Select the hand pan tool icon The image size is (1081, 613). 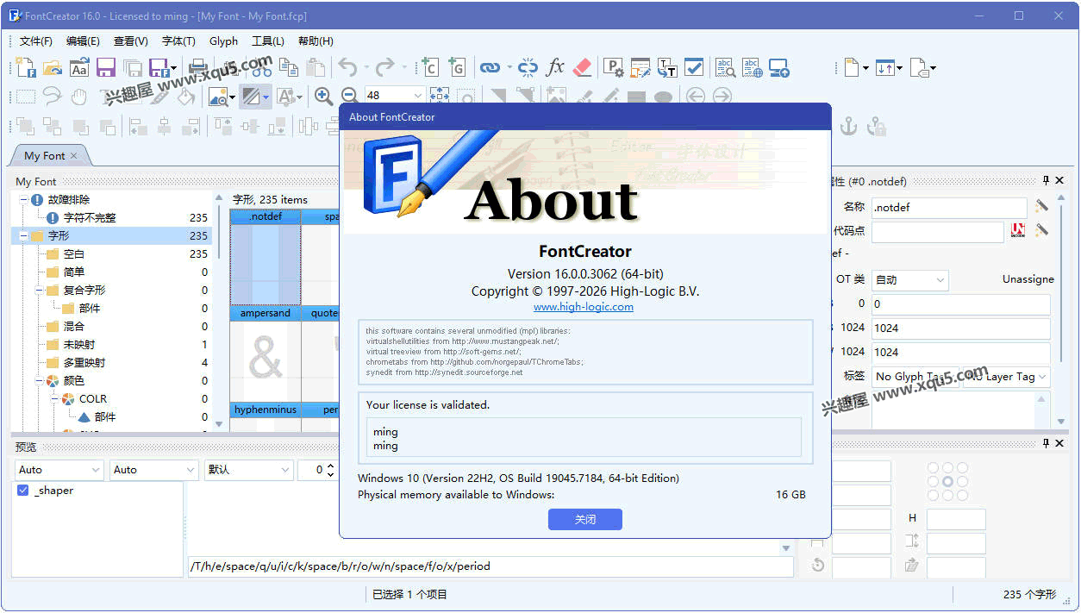click(79, 97)
